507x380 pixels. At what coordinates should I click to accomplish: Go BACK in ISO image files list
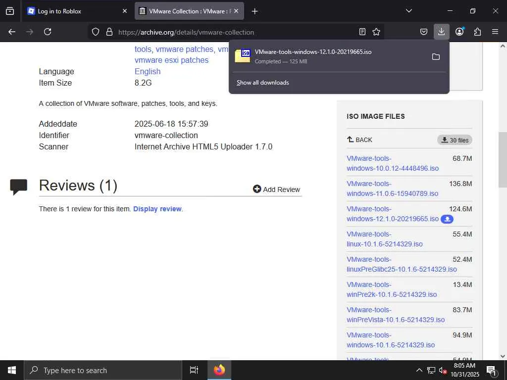point(359,140)
